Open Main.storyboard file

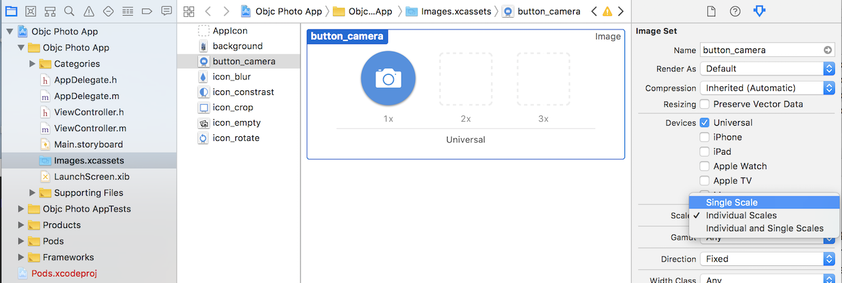(x=88, y=144)
